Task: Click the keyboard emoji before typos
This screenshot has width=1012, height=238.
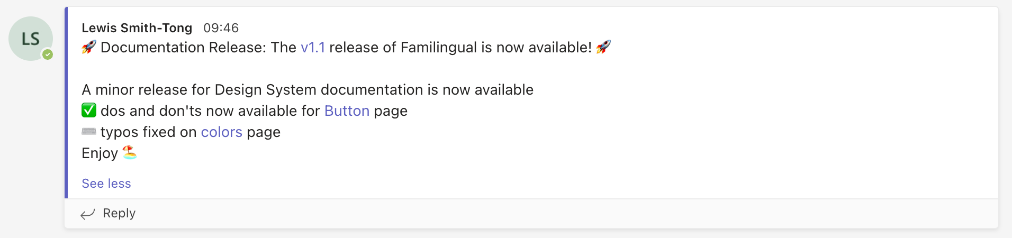Action: point(89,131)
